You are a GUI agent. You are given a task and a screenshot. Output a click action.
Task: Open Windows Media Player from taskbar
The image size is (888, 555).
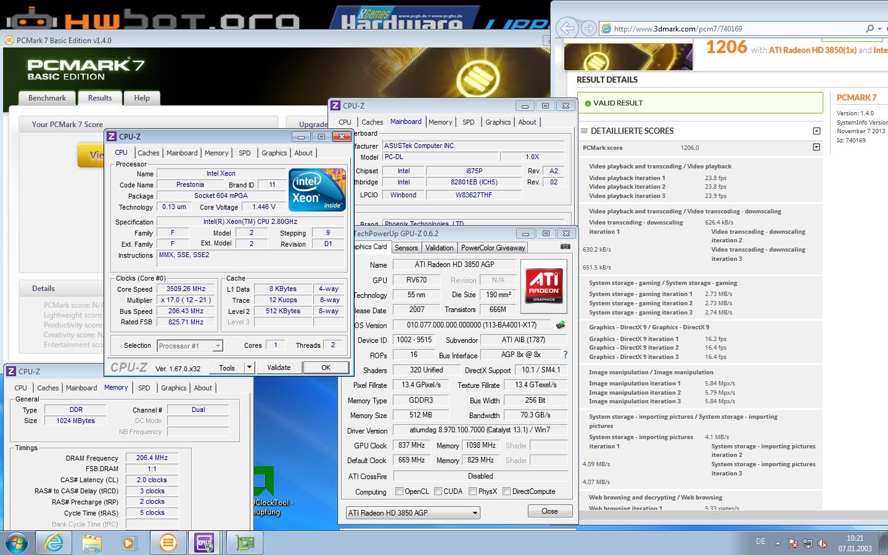tap(129, 543)
